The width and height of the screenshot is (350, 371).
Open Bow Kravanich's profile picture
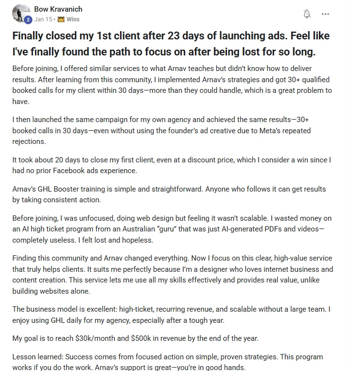(21, 13)
